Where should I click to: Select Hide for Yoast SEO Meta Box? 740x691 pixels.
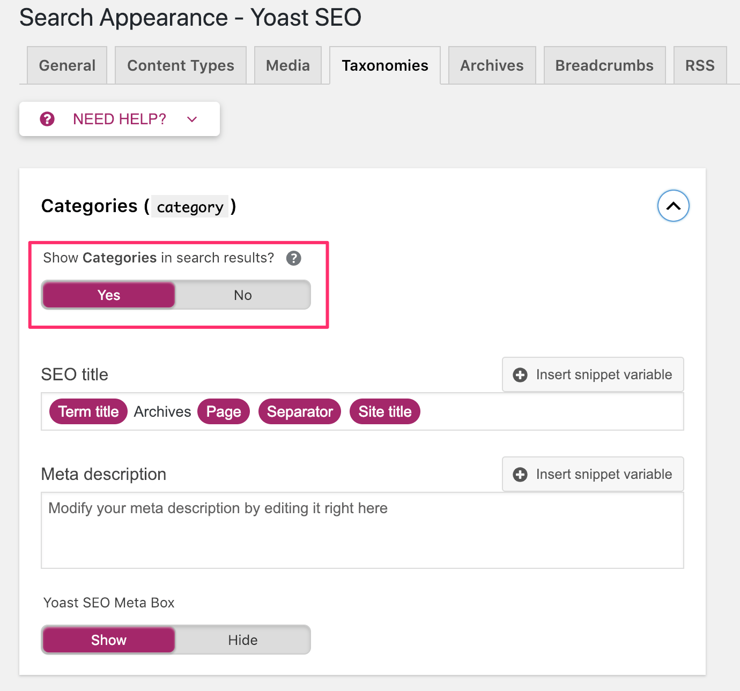point(243,640)
